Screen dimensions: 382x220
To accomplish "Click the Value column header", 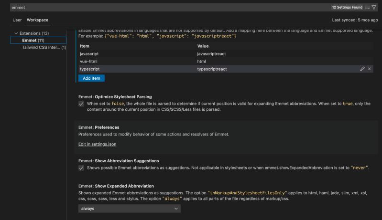I will tap(203, 46).
